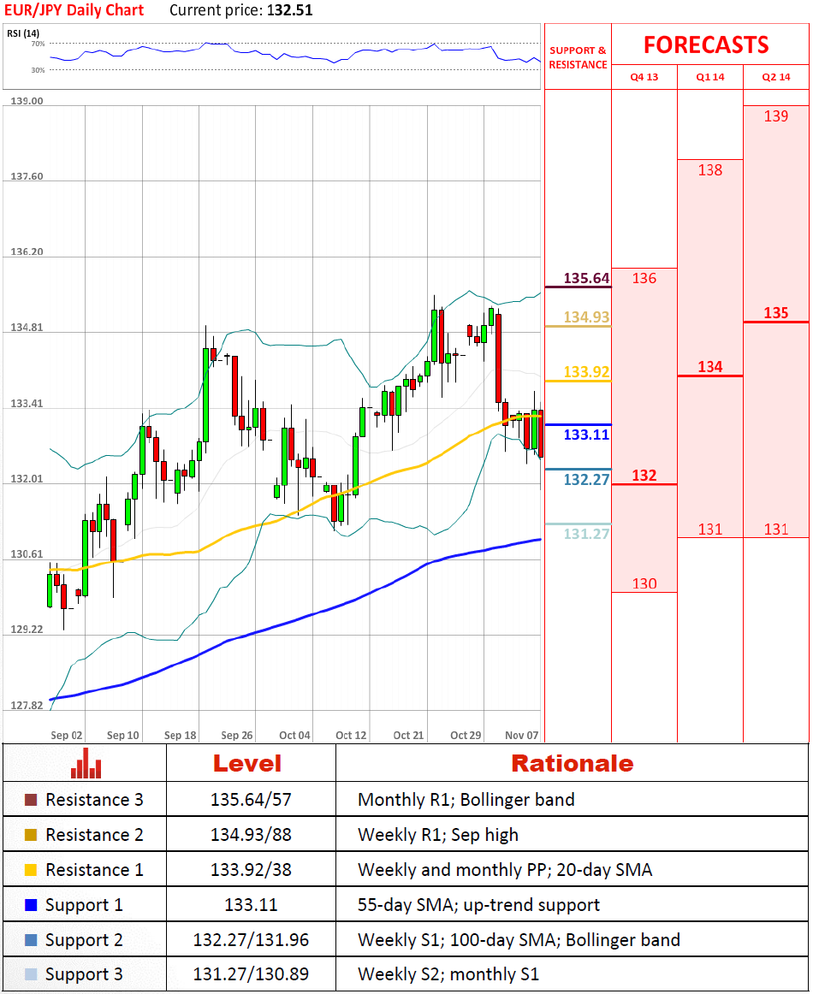813x994 pixels.
Task: Click the Sep 10 date axis label
Action: (123, 735)
